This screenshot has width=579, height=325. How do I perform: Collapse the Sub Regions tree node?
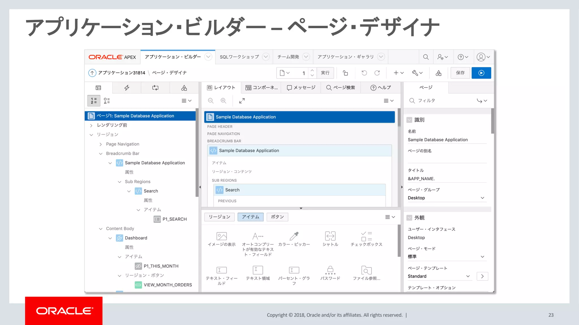(119, 182)
